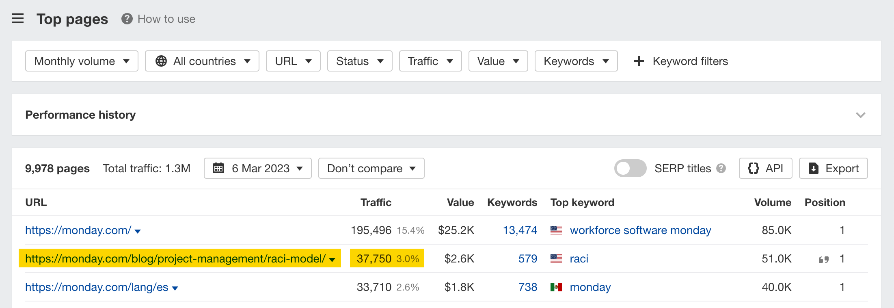This screenshot has height=308, width=894.
Task: Click the 15.4% traffic share
Action: [x=410, y=230]
